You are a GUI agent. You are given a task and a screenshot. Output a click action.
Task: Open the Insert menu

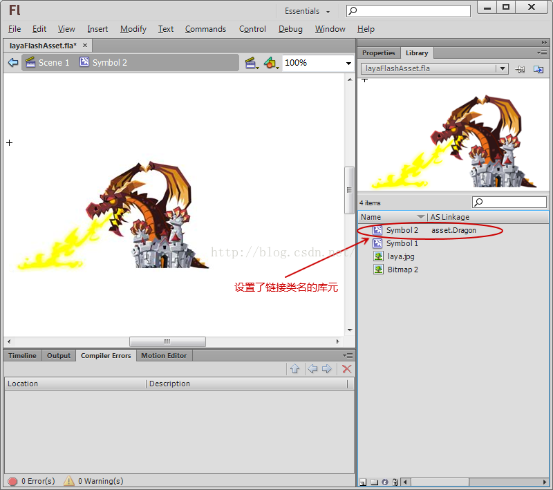[97, 29]
